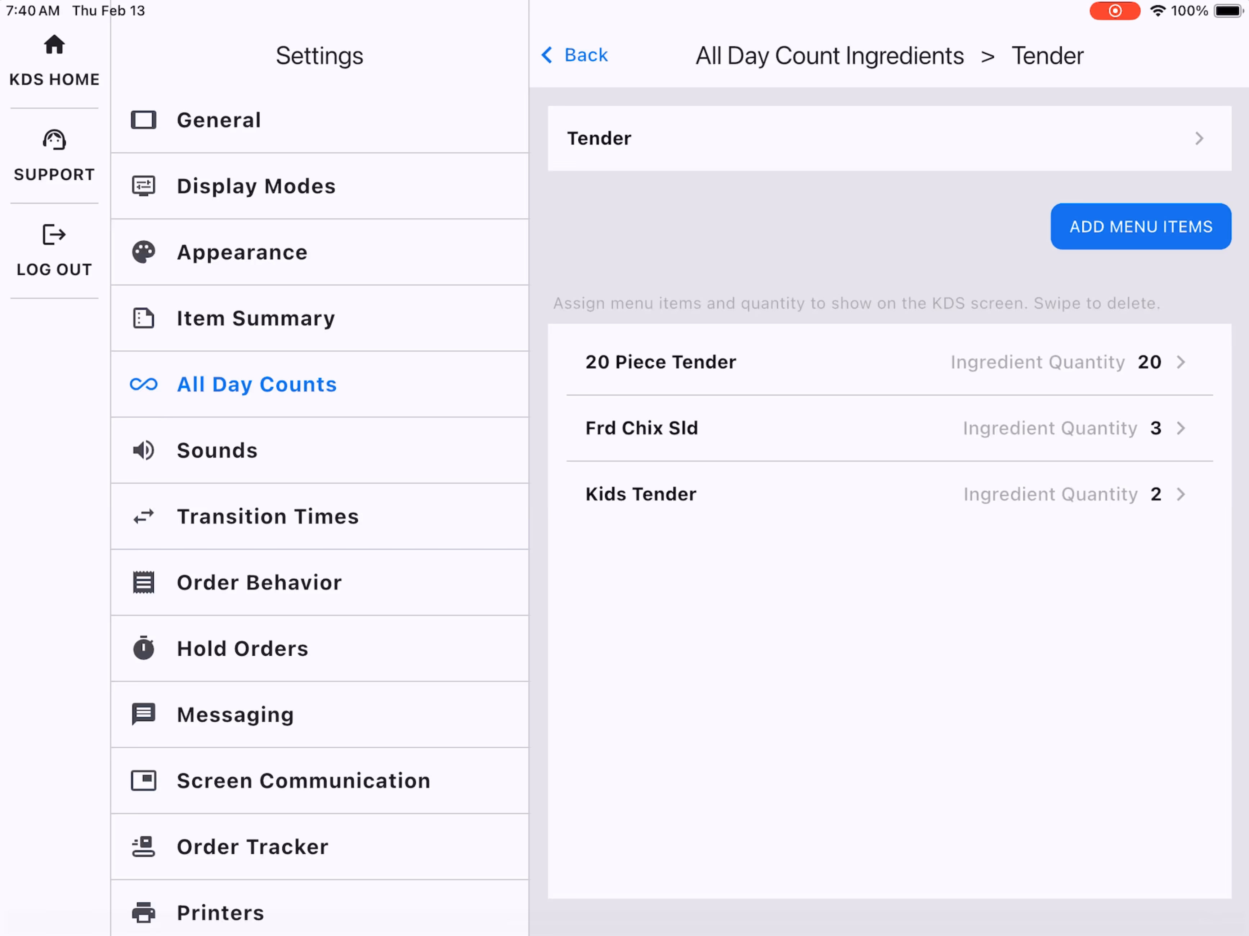This screenshot has width=1249, height=936.
Task: Expand the 20 Piece Tender row chevron
Action: pyautogui.click(x=1181, y=362)
